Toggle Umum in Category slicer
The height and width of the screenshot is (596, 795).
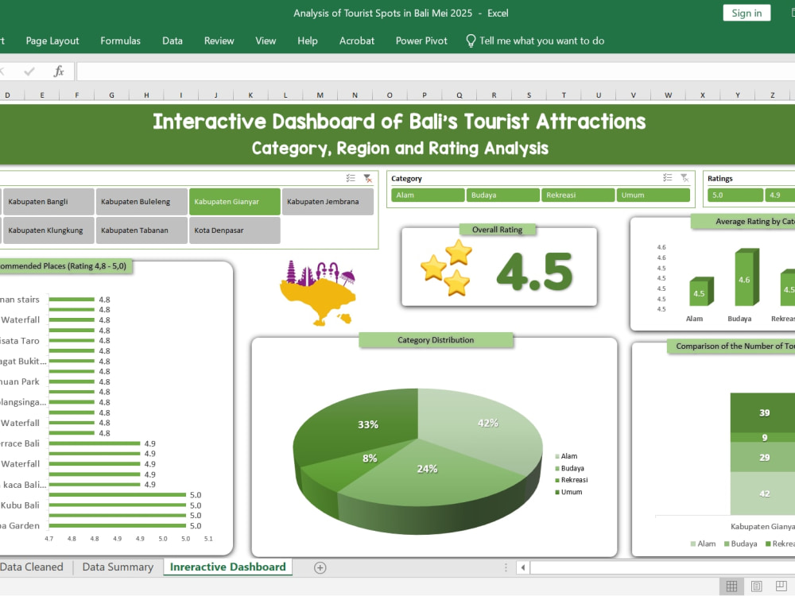[653, 195]
